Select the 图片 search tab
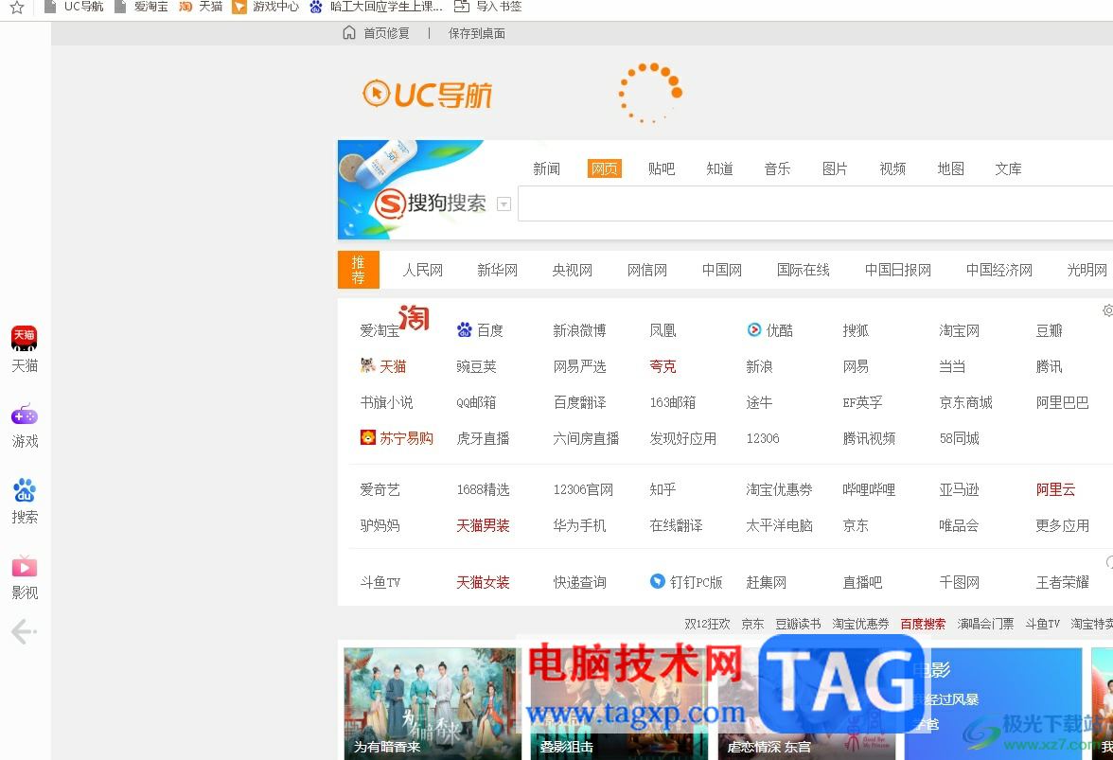 point(835,168)
